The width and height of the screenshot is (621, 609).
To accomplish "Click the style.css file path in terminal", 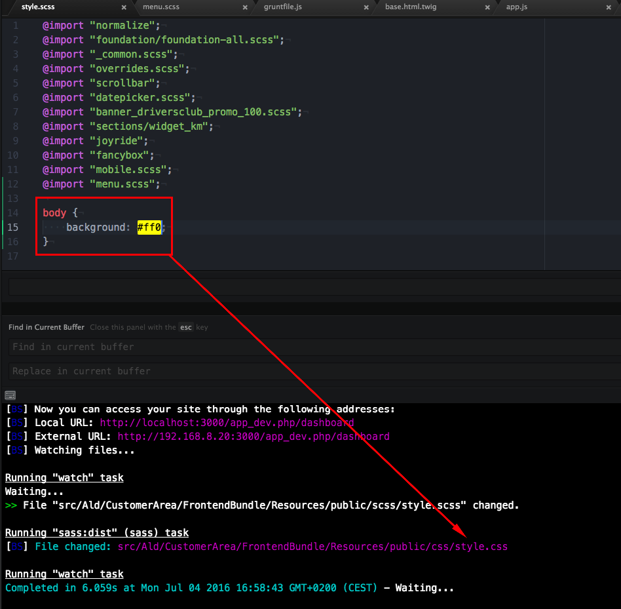I will coord(312,547).
